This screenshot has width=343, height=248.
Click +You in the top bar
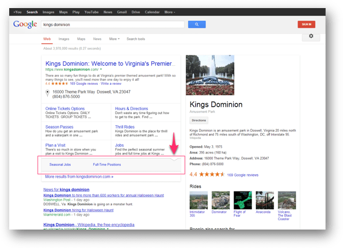[17, 12]
